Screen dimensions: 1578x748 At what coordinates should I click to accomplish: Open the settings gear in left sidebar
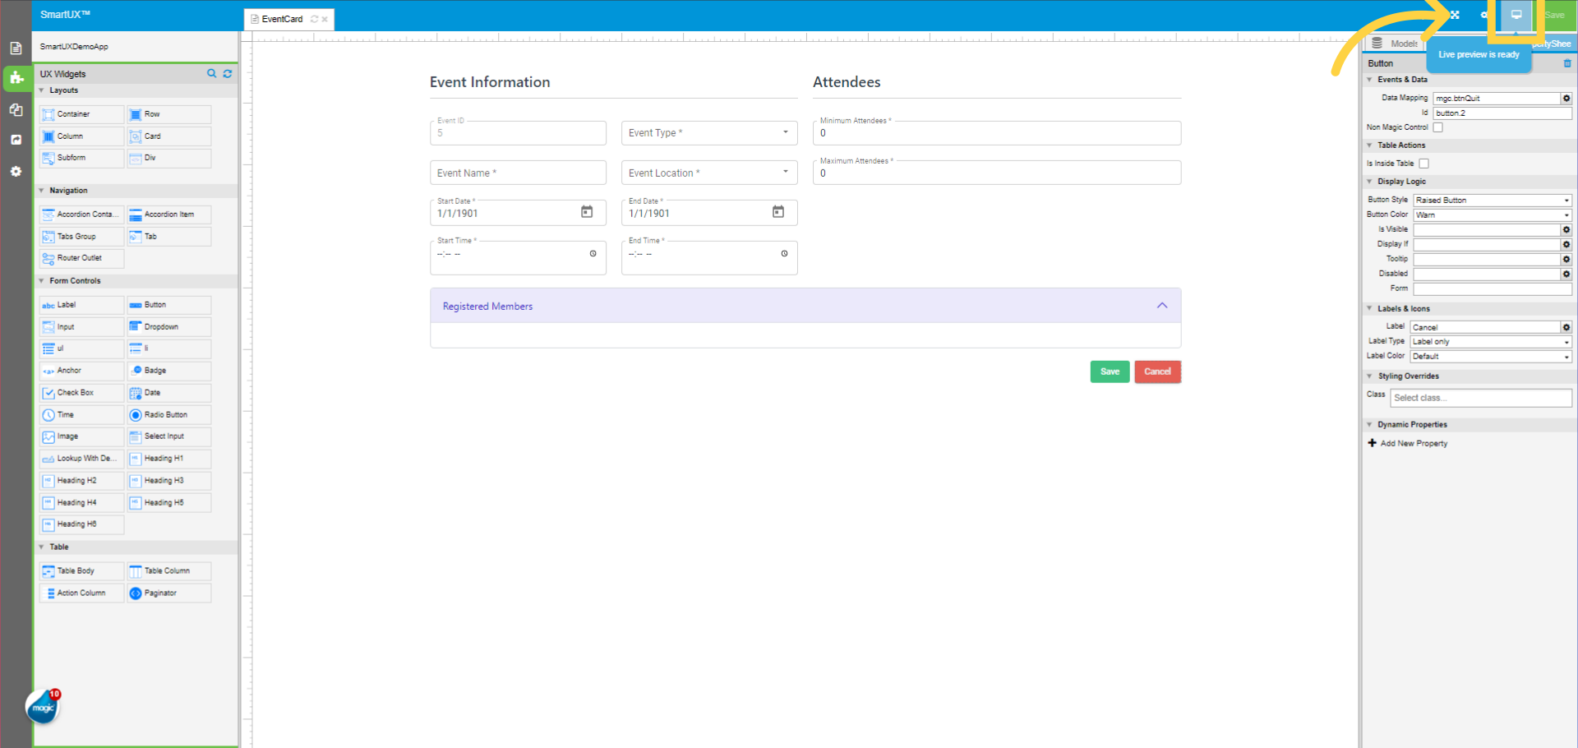(x=16, y=172)
